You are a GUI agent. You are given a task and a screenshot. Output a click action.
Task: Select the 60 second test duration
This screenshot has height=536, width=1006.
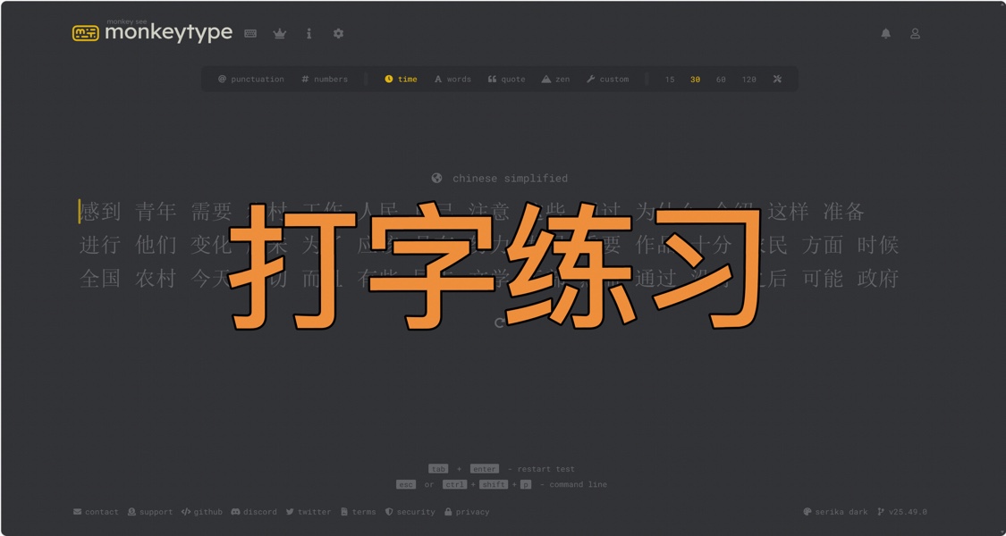(721, 79)
